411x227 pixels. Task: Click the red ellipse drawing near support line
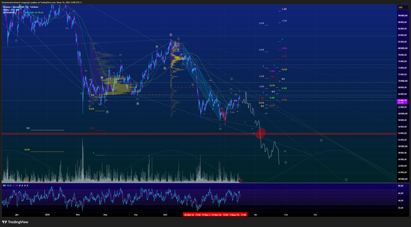coord(261,133)
